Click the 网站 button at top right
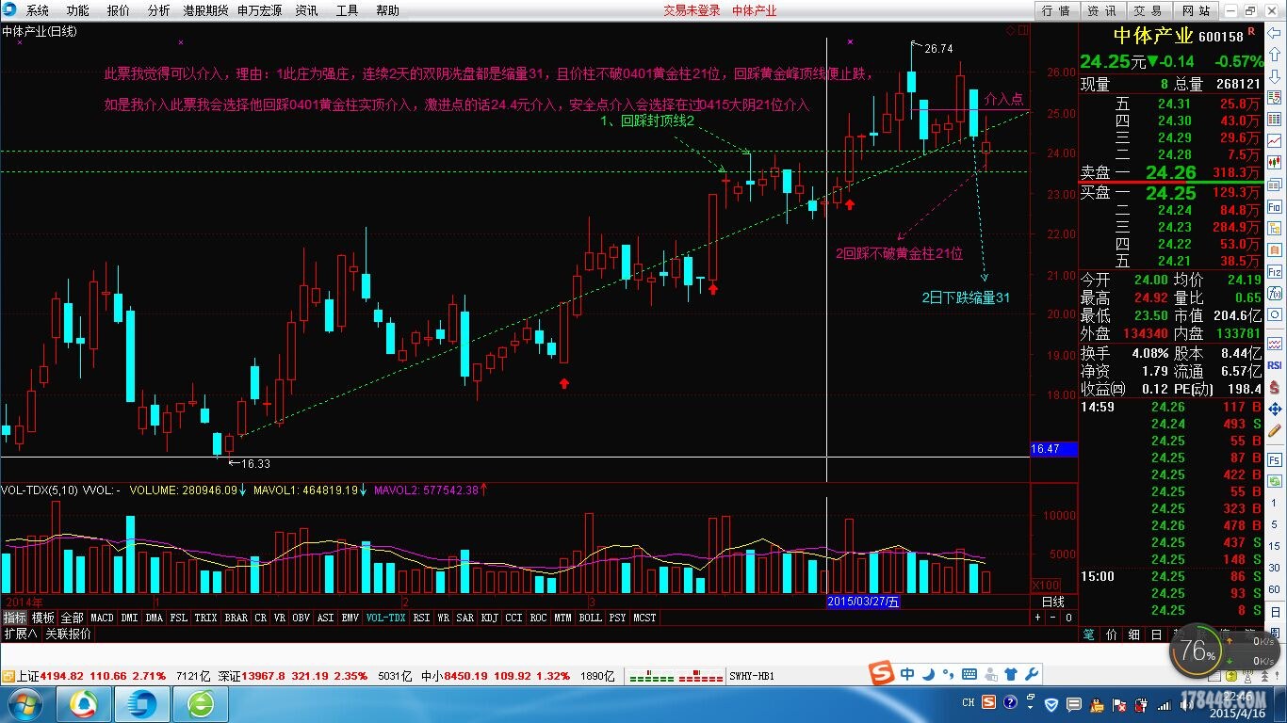Screen dimensions: 1287x723 (1195, 10)
